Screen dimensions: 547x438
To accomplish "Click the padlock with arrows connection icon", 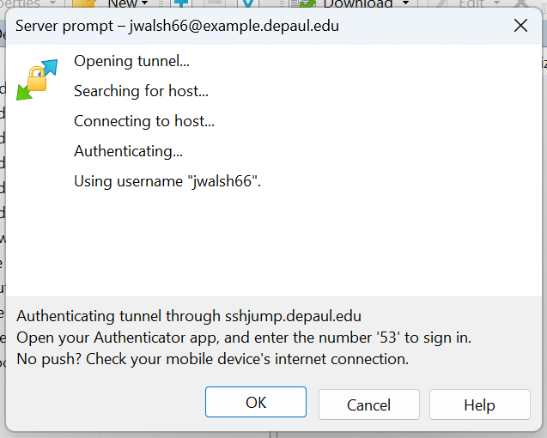I will (x=37, y=79).
